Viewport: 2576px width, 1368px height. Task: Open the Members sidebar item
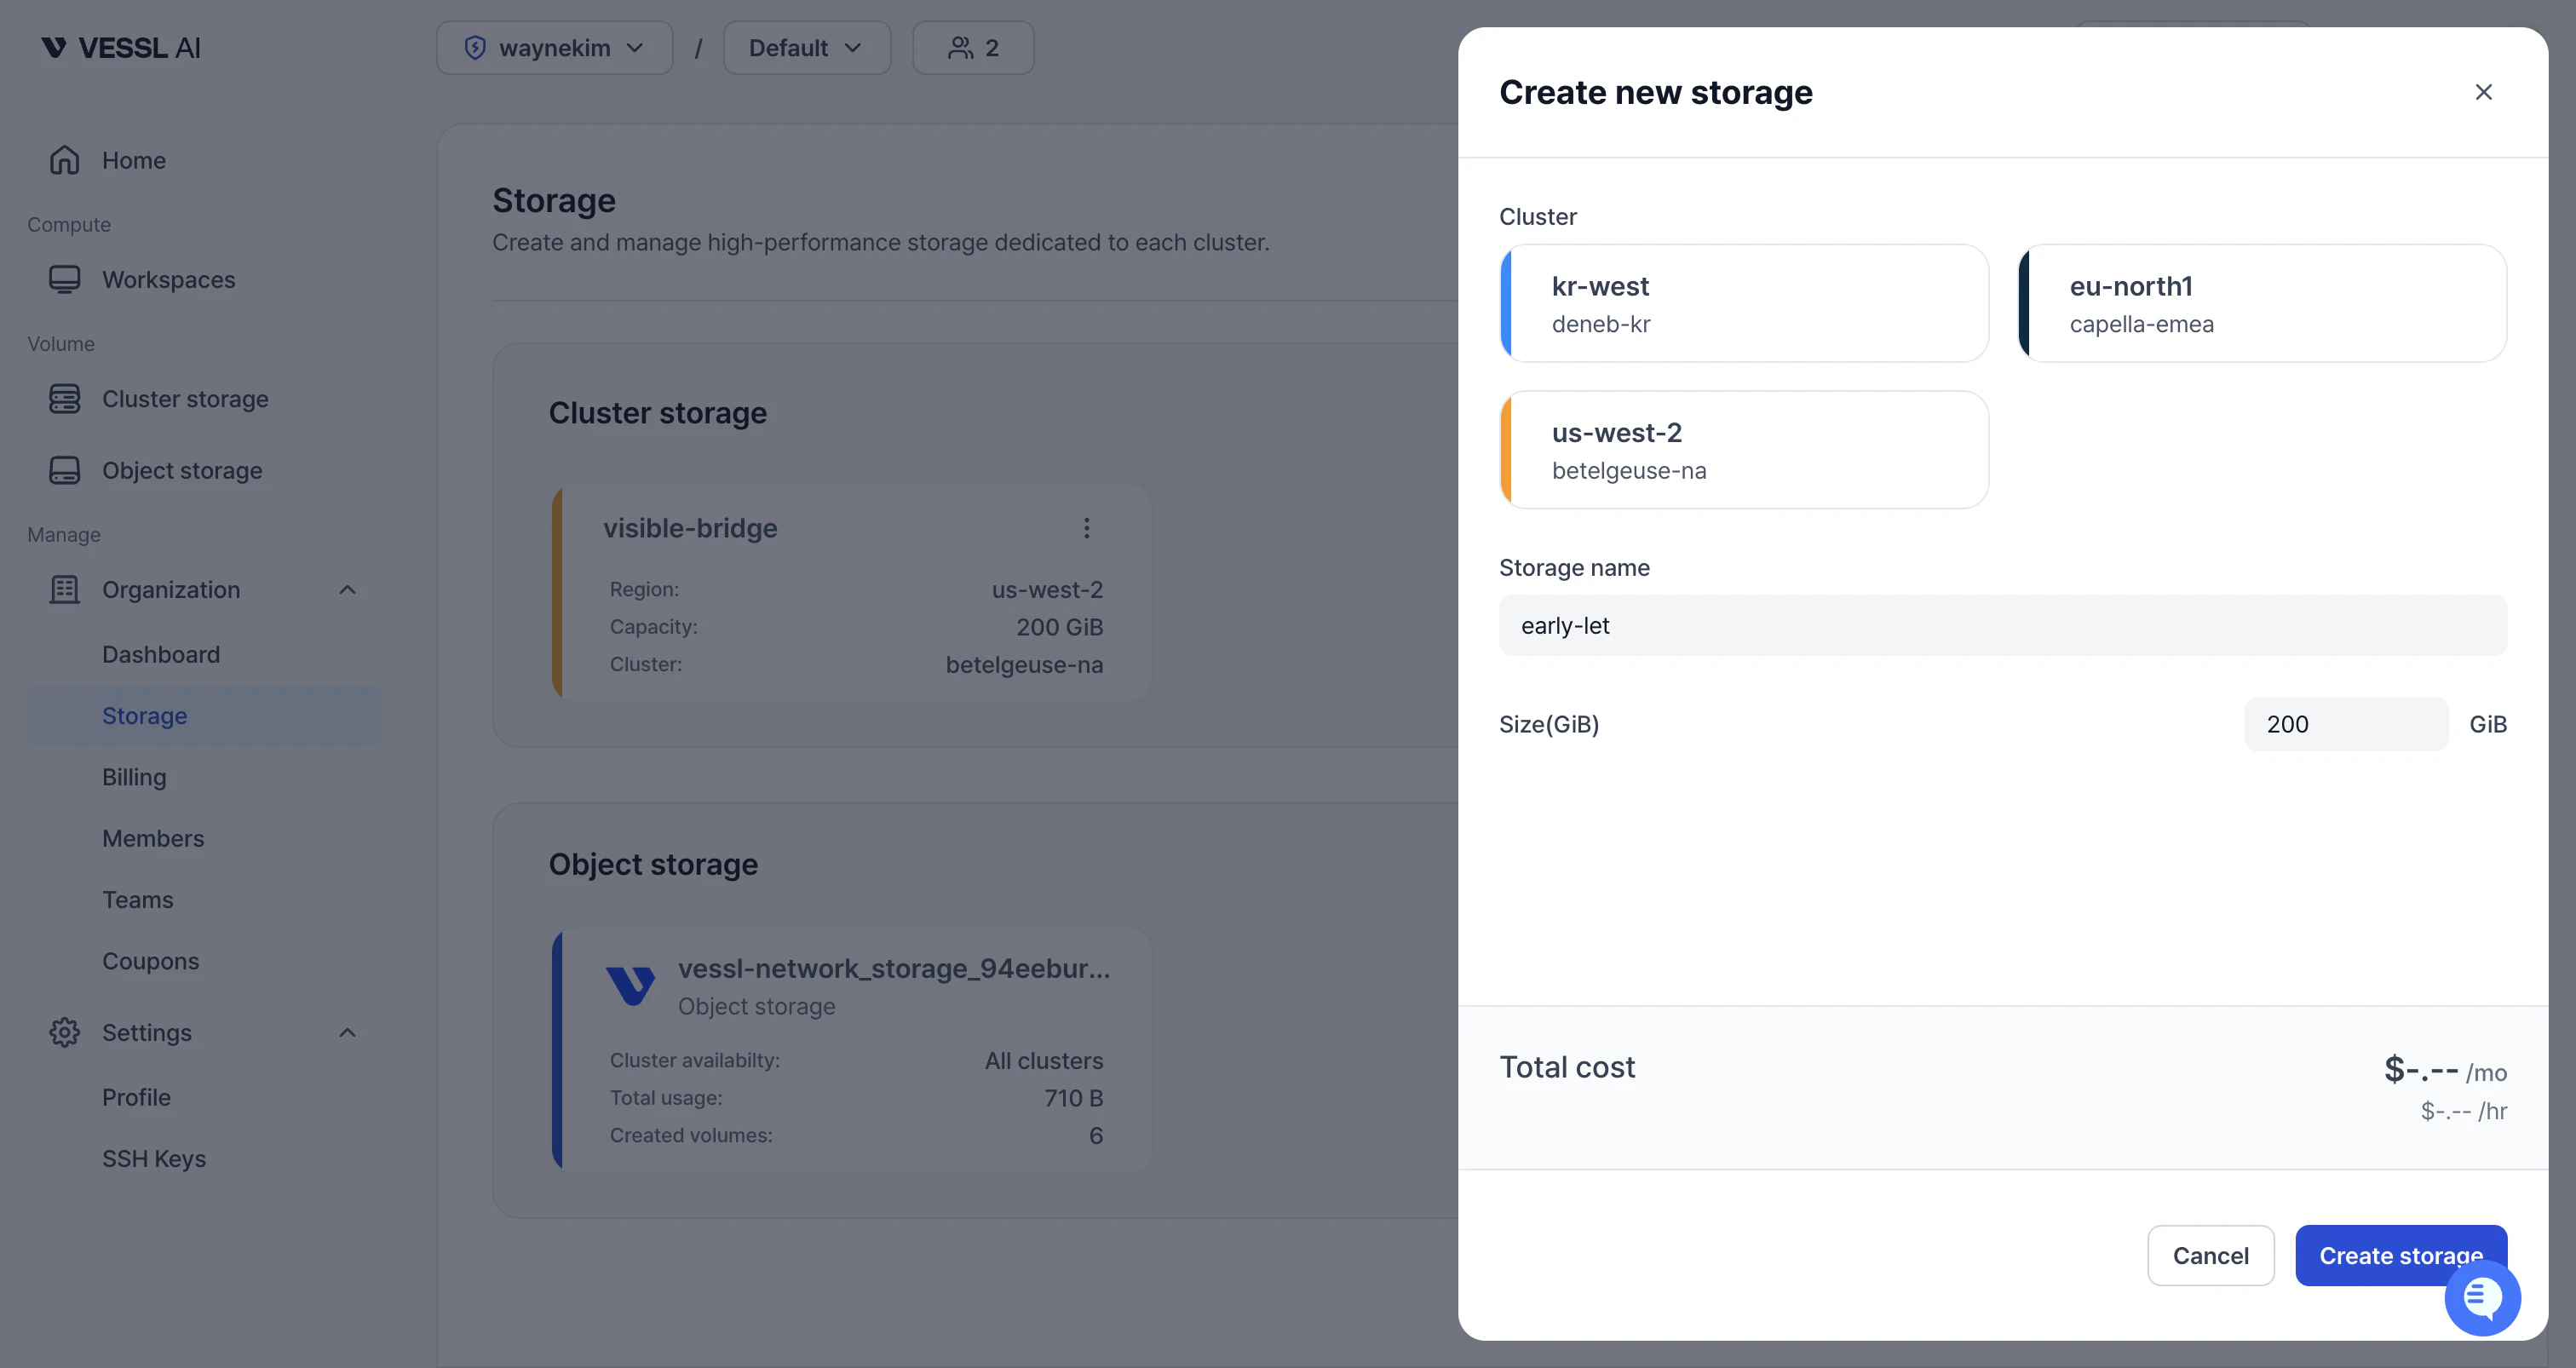tap(153, 838)
